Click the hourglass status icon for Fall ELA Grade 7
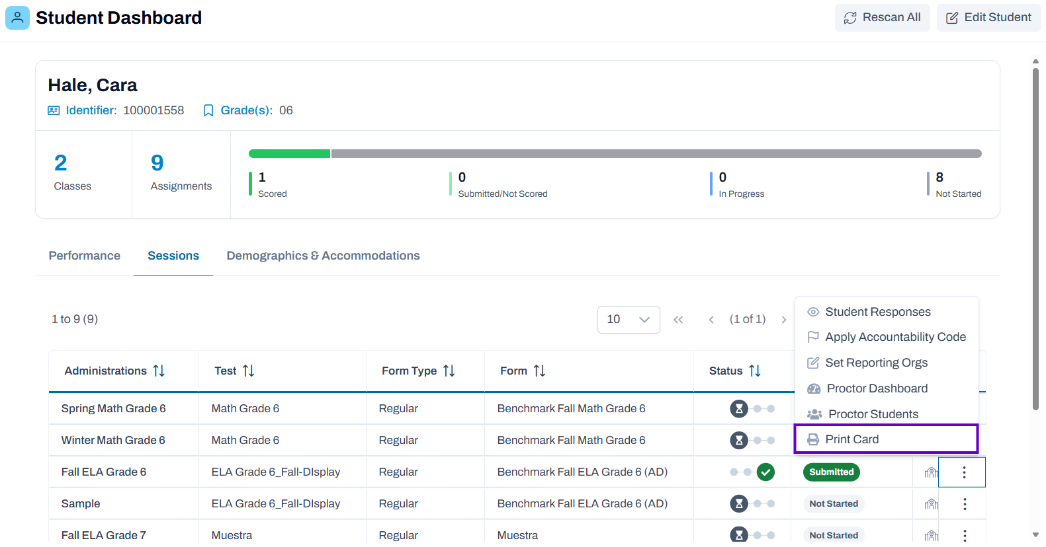Viewport: 1046px width, 547px height. tap(739, 534)
